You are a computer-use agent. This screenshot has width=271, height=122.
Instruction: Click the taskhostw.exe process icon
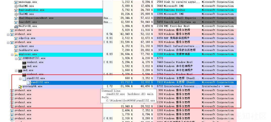click(16, 50)
